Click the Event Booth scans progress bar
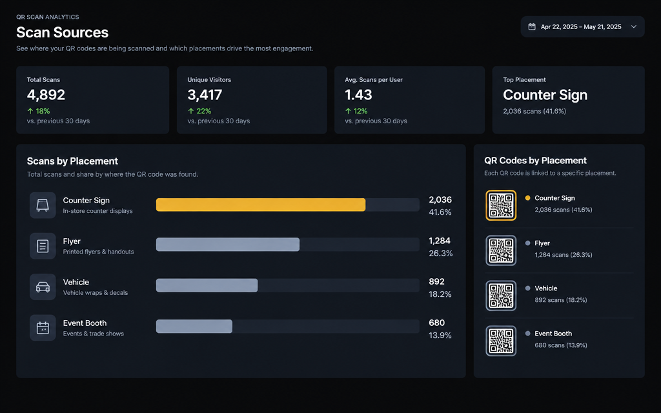The image size is (661, 413). point(194,326)
